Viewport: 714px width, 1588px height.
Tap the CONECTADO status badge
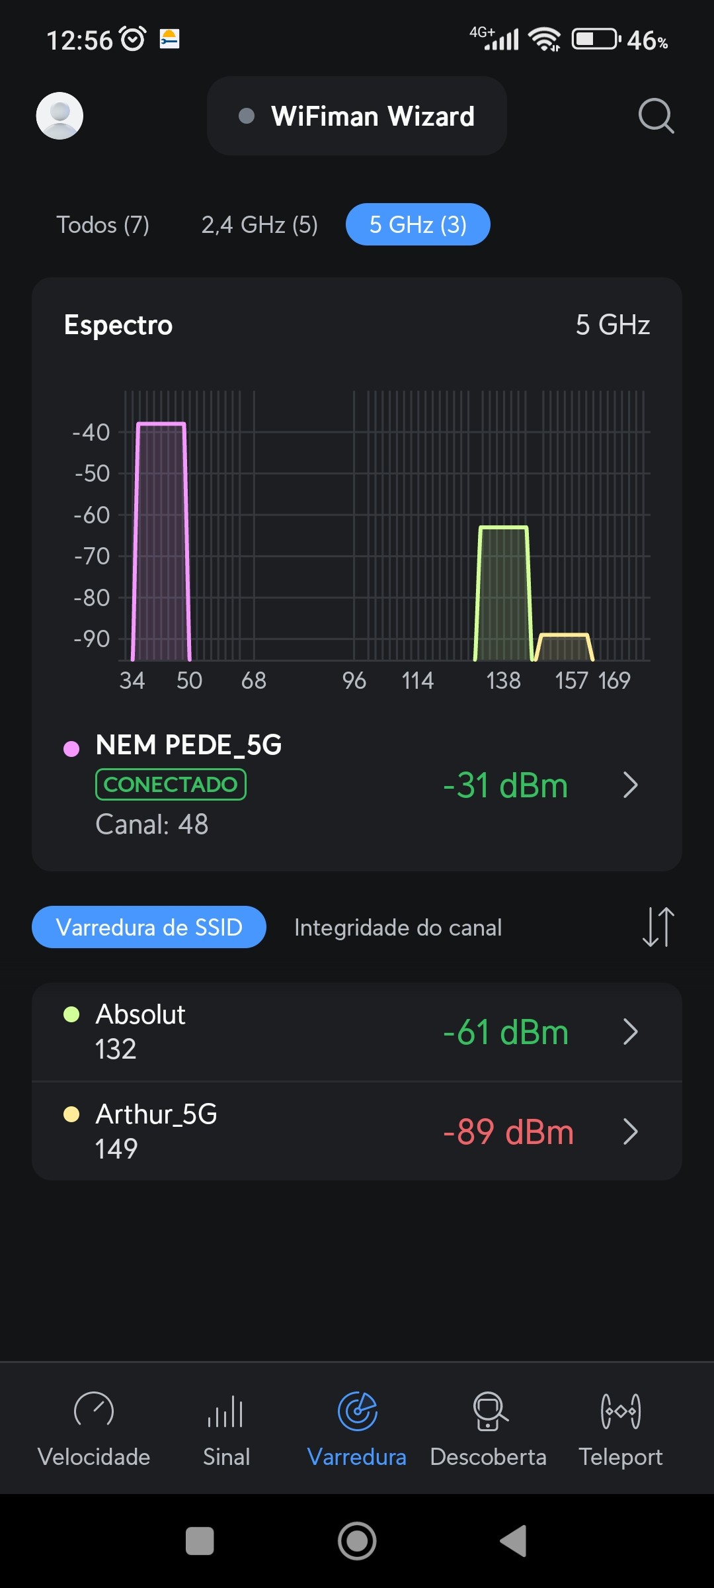tap(171, 785)
